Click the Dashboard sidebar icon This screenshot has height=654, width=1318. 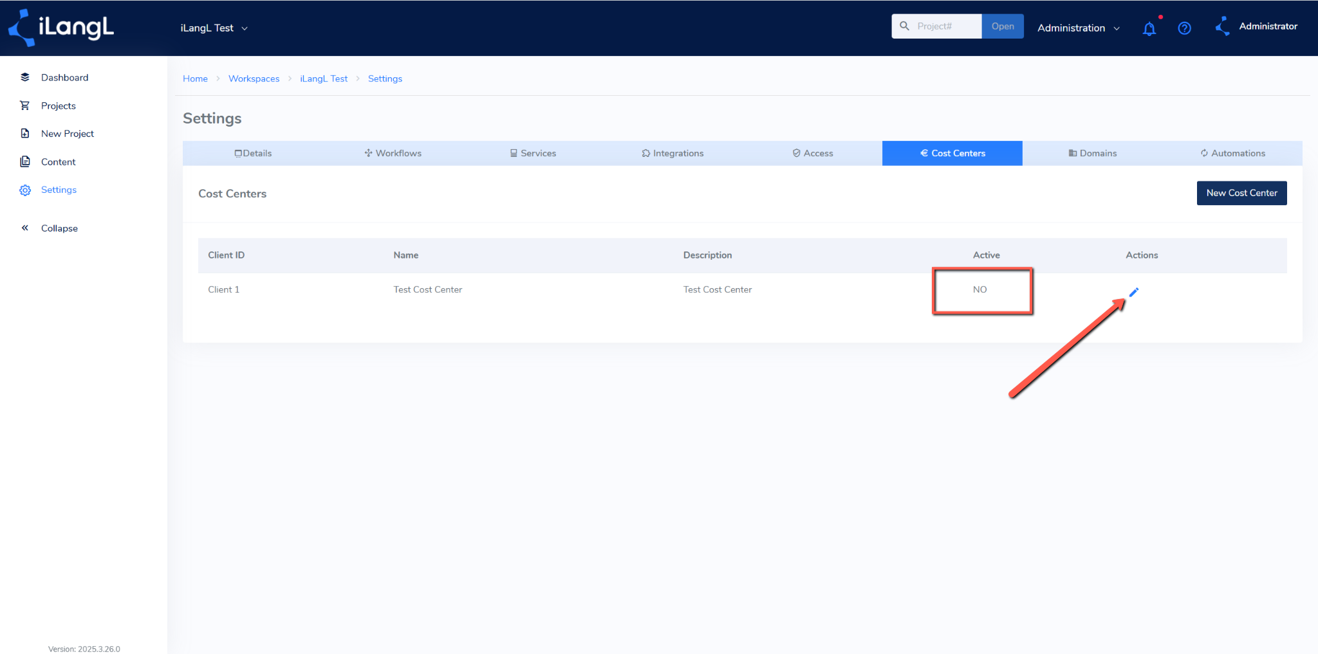pos(25,77)
